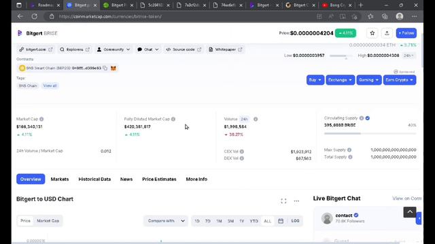Open the tab actions icon at window left
Image resolution: width=435 pixels, height=244 pixels.
pyautogui.click(x=19, y=5)
